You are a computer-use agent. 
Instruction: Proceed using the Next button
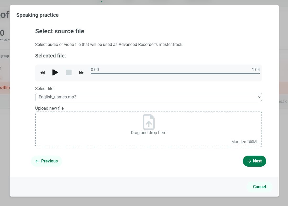coord(254,161)
